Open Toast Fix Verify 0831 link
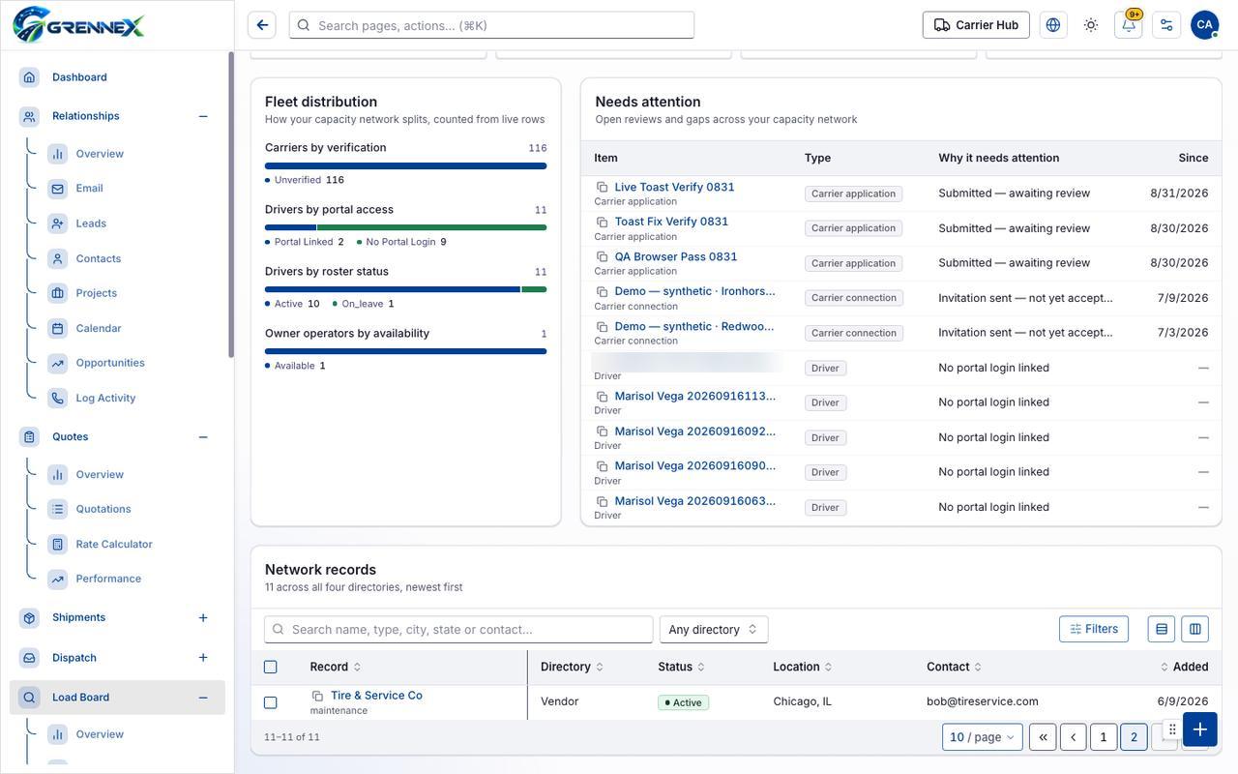1238x774 pixels. click(x=671, y=222)
